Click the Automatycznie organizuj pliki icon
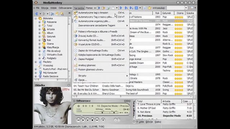The height and width of the screenshot is (129, 230). click(75, 21)
